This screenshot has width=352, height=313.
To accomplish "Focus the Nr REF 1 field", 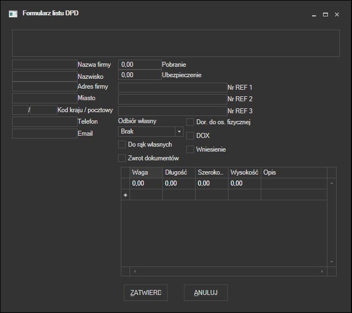I will (173, 88).
